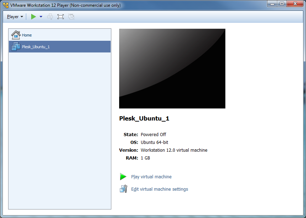306x218 pixels.
Task: Click the green arrow beside Play virtual machine
Action: tap(123, 177)
